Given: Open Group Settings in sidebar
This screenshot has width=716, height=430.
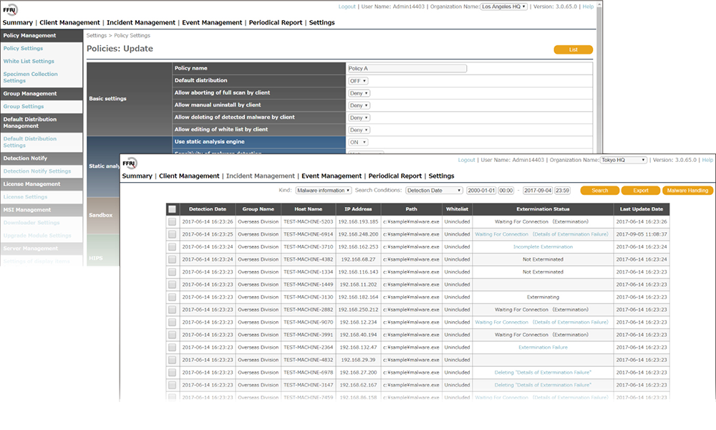Looking at the screenshot, I should (24, 107).
